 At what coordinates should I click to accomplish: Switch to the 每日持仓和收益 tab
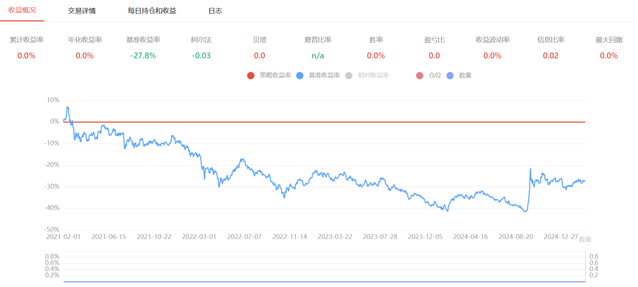click(152, 11)
